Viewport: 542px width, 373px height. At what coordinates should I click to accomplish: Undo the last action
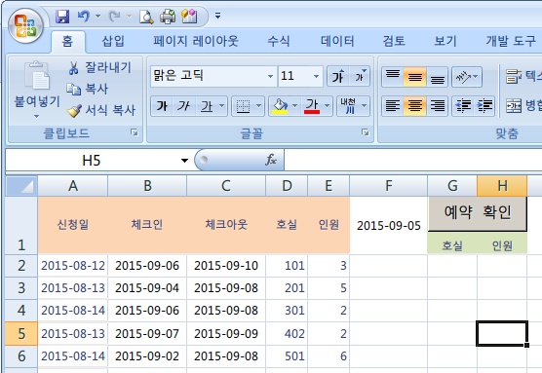[x=83, y=17]
